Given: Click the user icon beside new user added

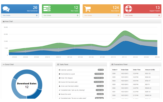Looking at the screenshot, I should [x=59, y=86].
